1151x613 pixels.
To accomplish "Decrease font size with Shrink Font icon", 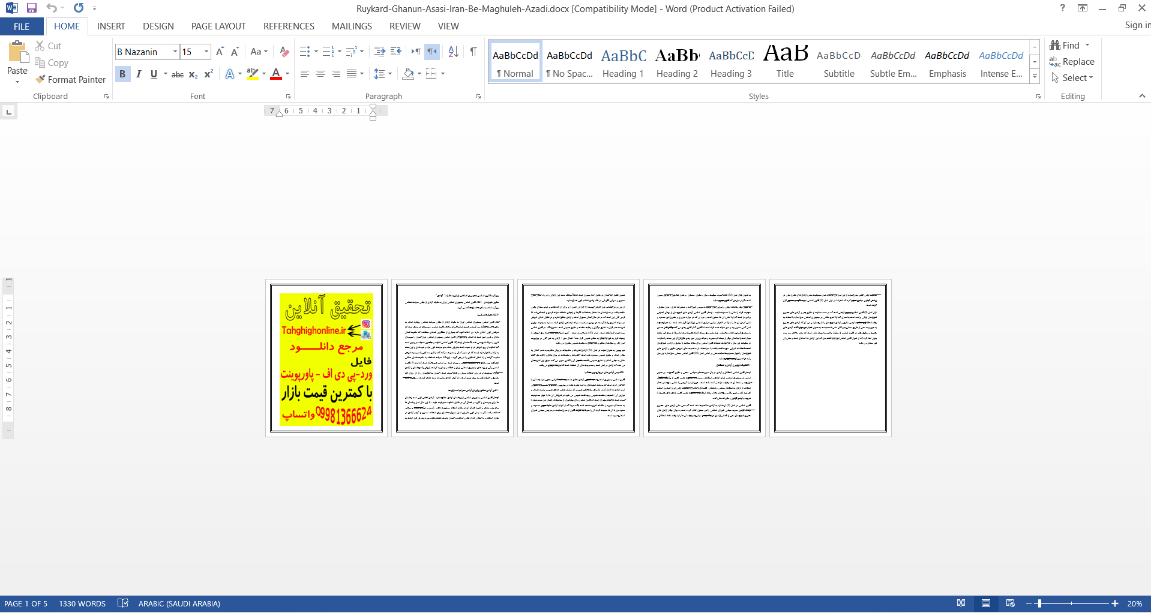I will pos(235,52).
